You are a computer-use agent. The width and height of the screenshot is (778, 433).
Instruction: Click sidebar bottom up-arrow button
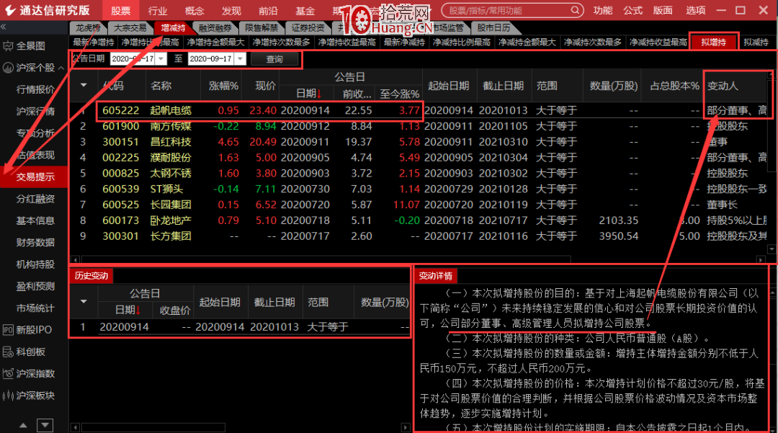(23, 425)
